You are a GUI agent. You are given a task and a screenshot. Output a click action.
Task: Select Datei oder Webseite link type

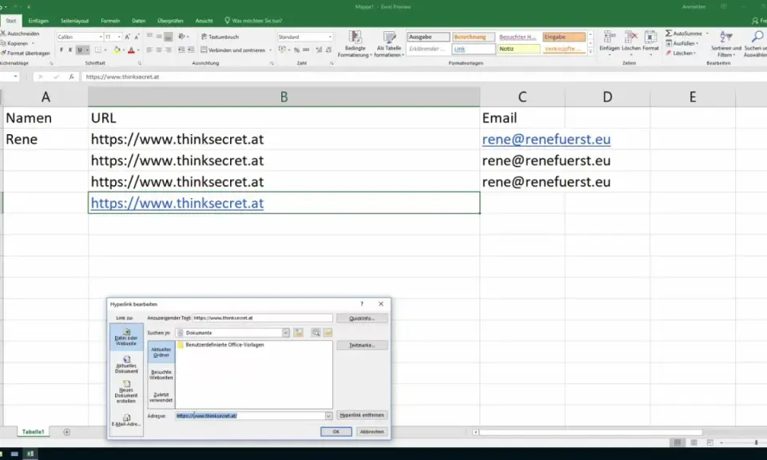point(126,337)
